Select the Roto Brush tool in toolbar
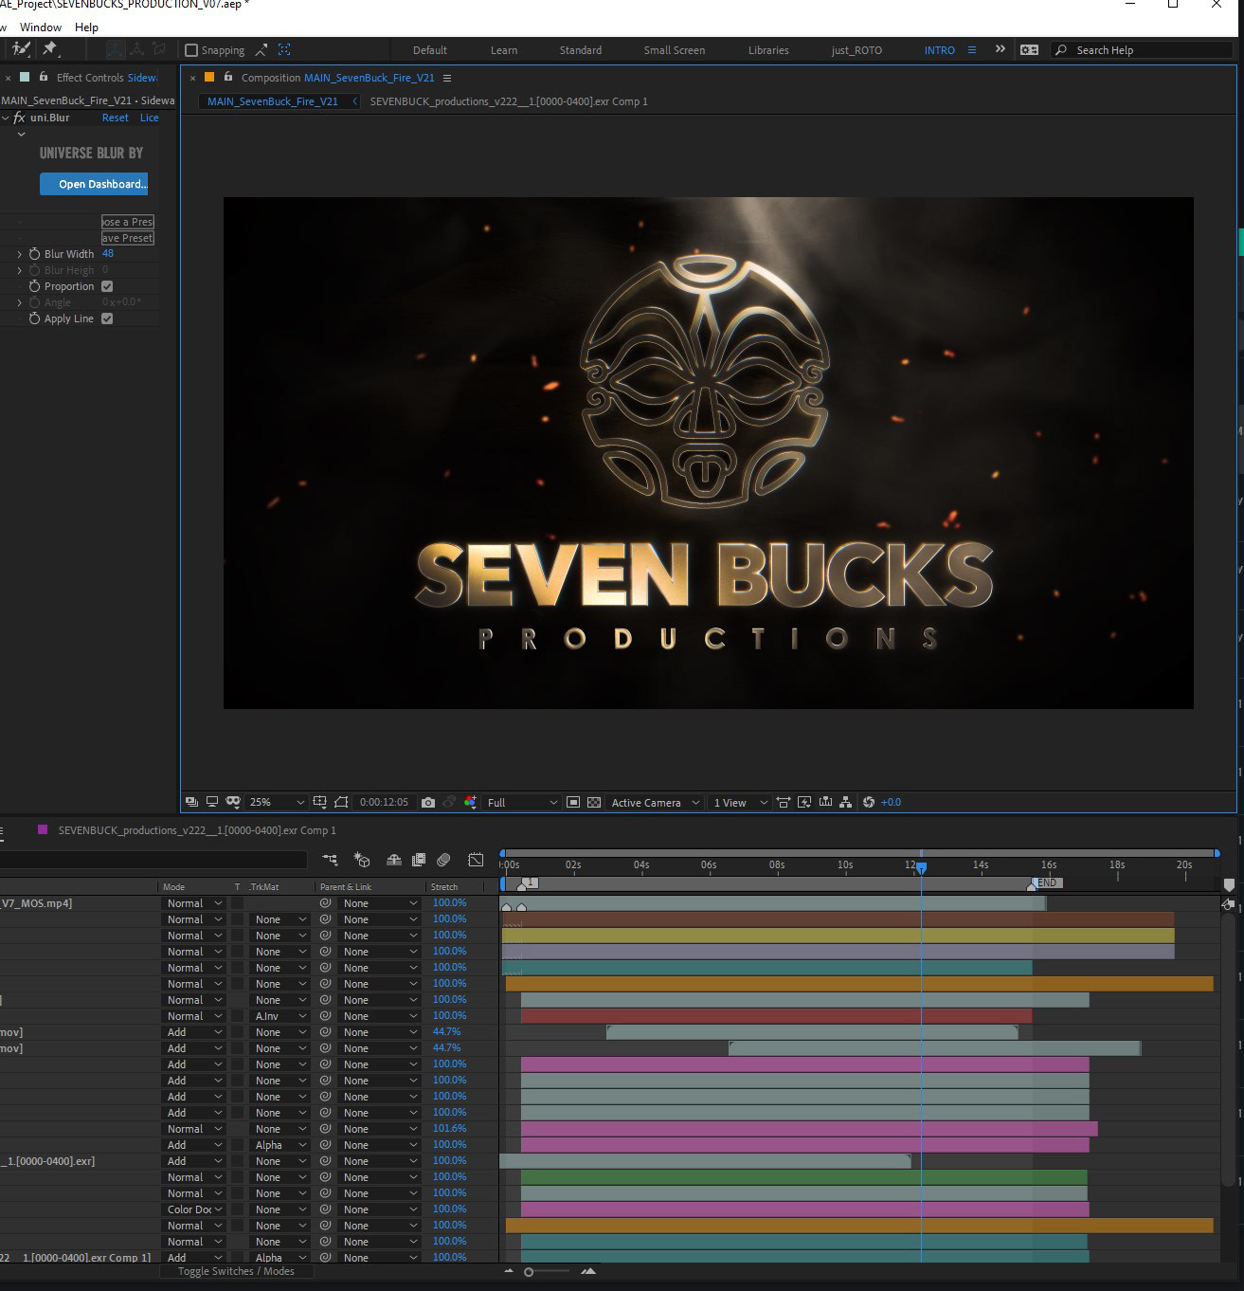This screenshot has width=1244, height=1291. coord(21,49)
